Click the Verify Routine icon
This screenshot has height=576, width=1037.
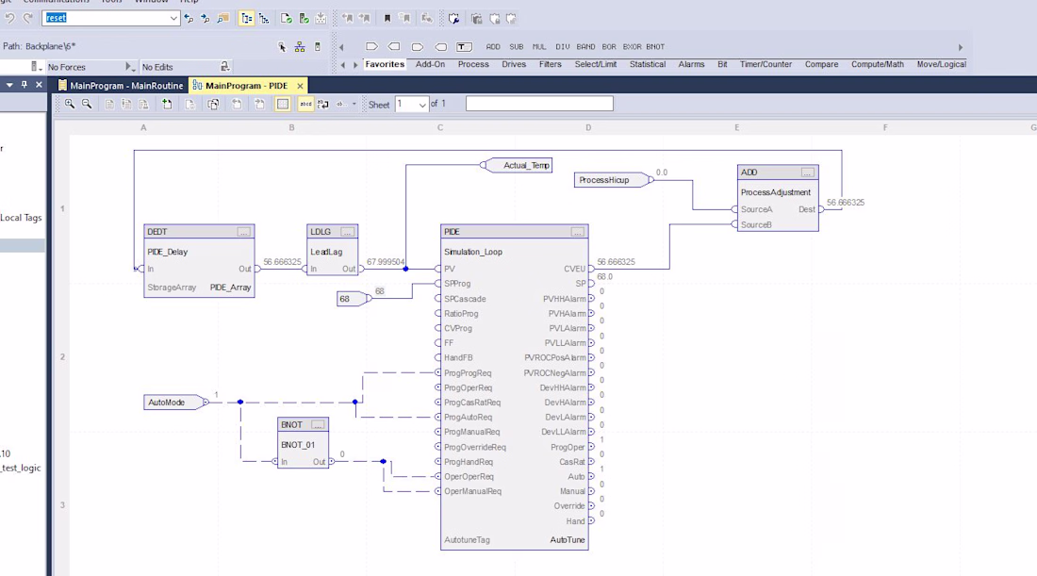point(286,19)
